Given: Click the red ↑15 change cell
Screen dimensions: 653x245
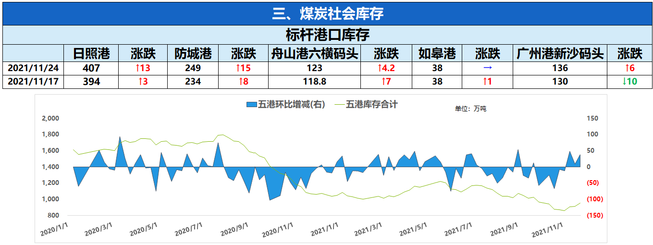Looking at the screenshot, I should [243, 68].
